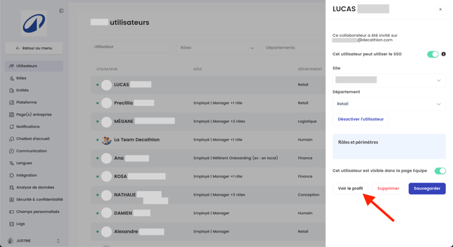Screen dimensions: 453x247
Task: Click the Sauvegarder button
Action: pyautogui.click(x=427, y=189)
